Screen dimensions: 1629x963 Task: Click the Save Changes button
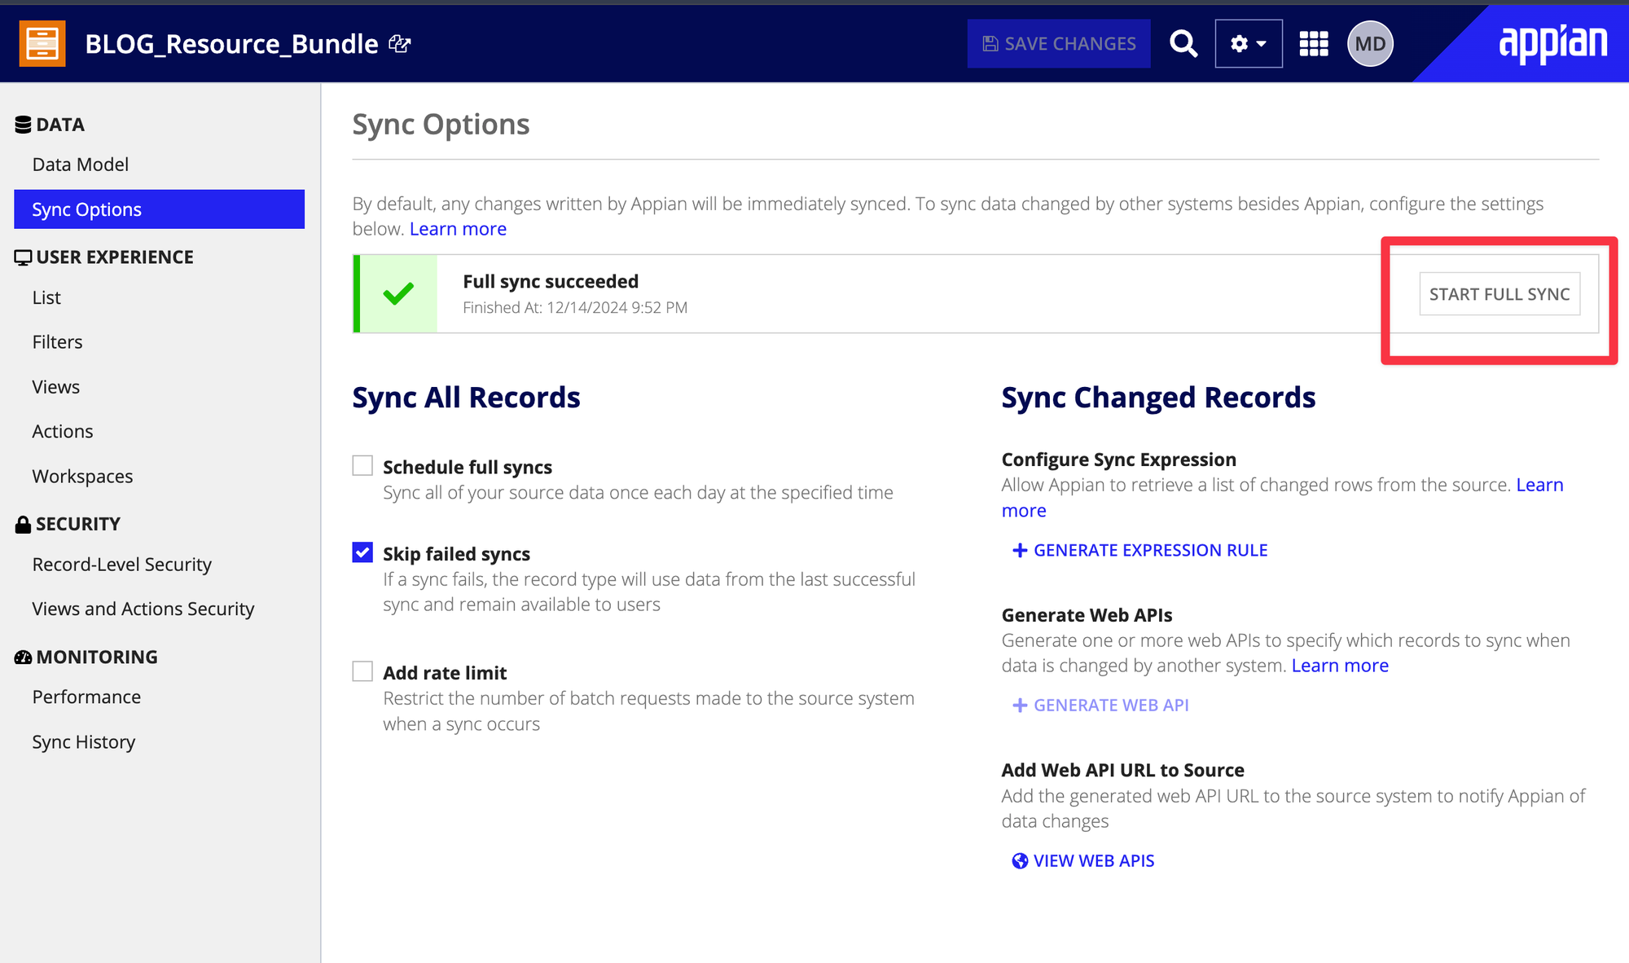pyautogui.click(x=1059, y=44)
